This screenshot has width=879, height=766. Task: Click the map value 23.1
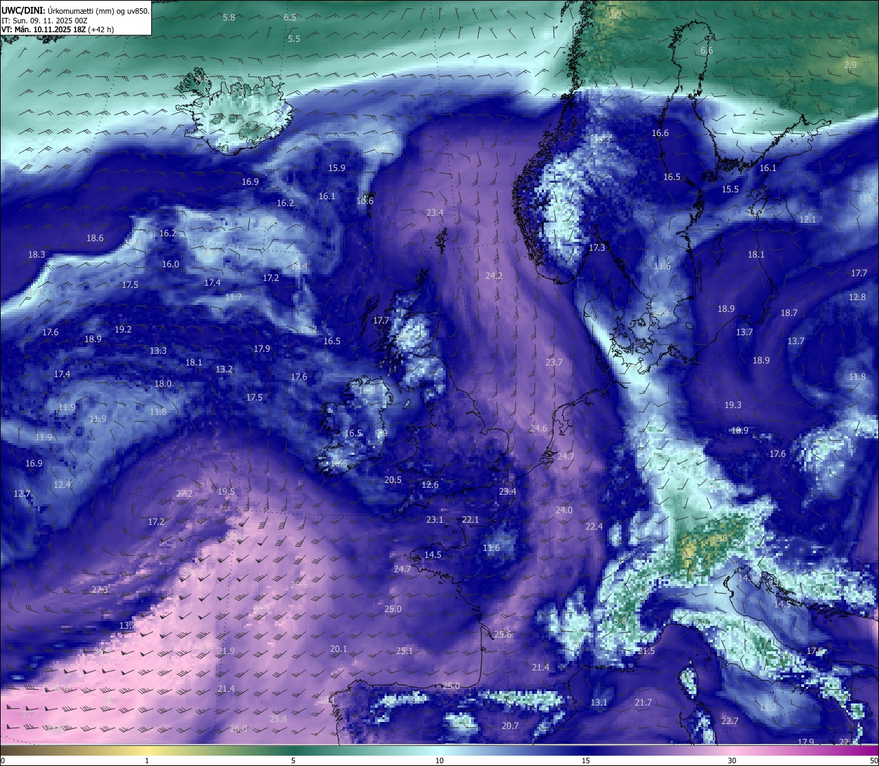coord(435,520)
